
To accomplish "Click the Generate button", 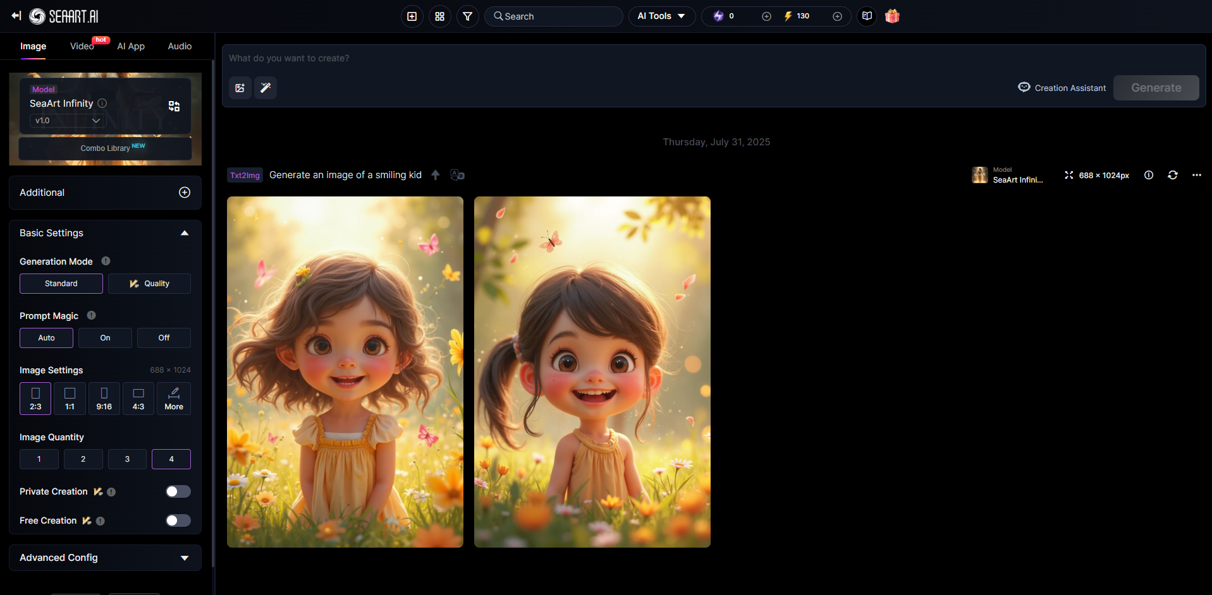I will coord(1156,88).
